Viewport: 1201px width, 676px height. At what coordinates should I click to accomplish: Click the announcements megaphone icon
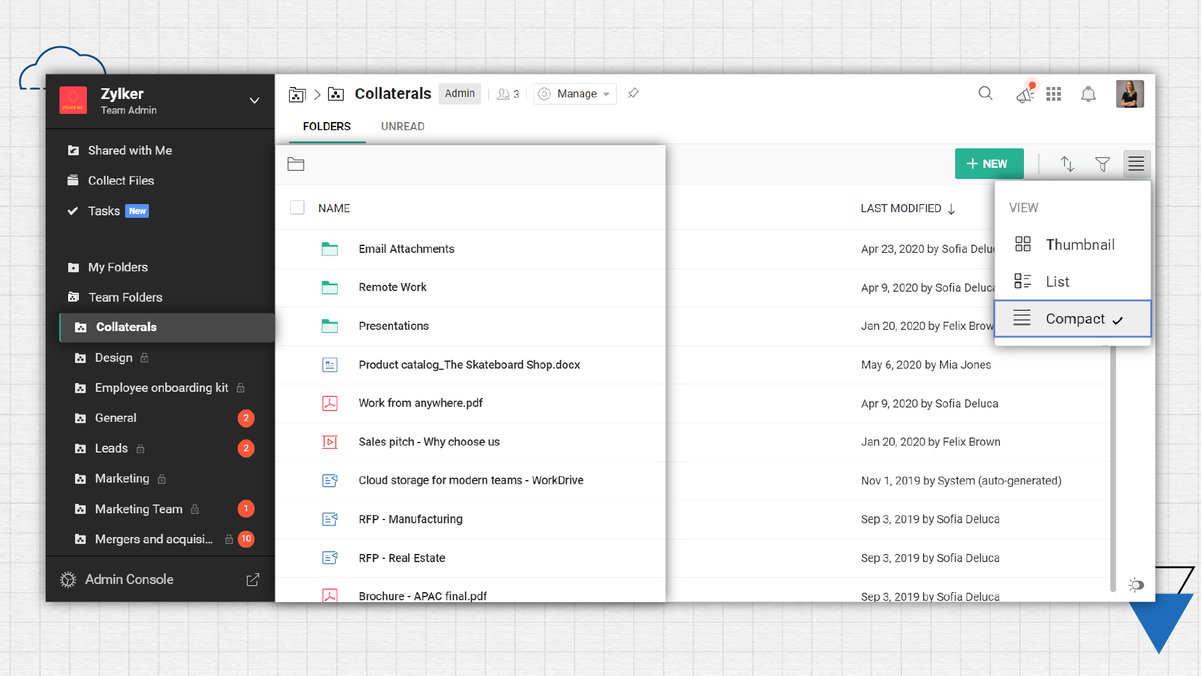[x=1025, y=95]
